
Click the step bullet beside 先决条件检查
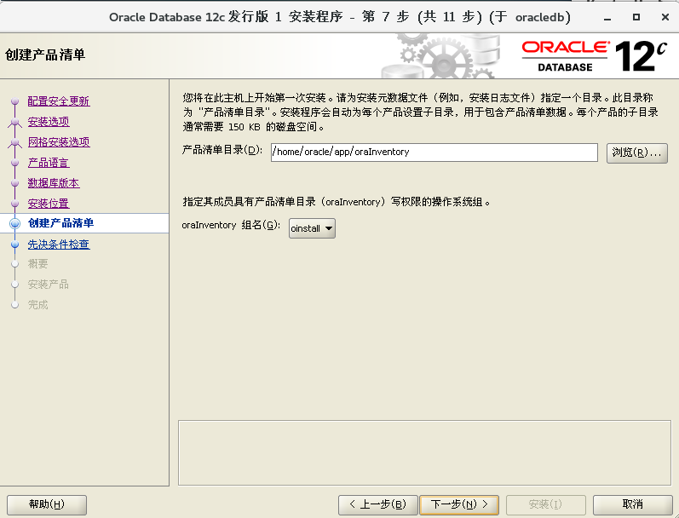tap(15, 245)
